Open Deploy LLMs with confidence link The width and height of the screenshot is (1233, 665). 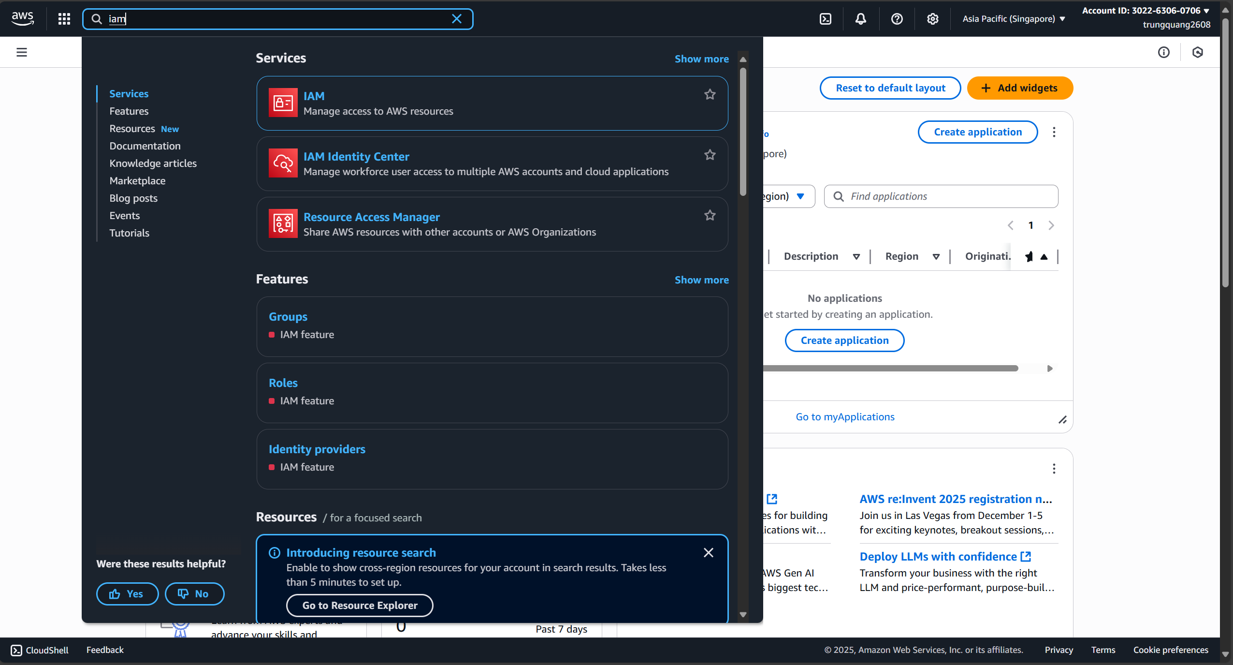click(x=945, y=557)
